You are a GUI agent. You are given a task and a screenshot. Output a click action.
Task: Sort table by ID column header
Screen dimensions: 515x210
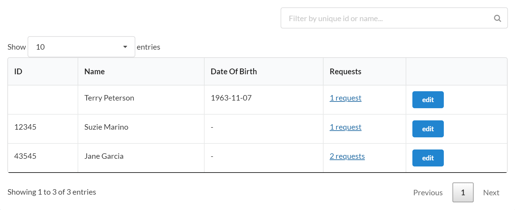click(18, 72)
